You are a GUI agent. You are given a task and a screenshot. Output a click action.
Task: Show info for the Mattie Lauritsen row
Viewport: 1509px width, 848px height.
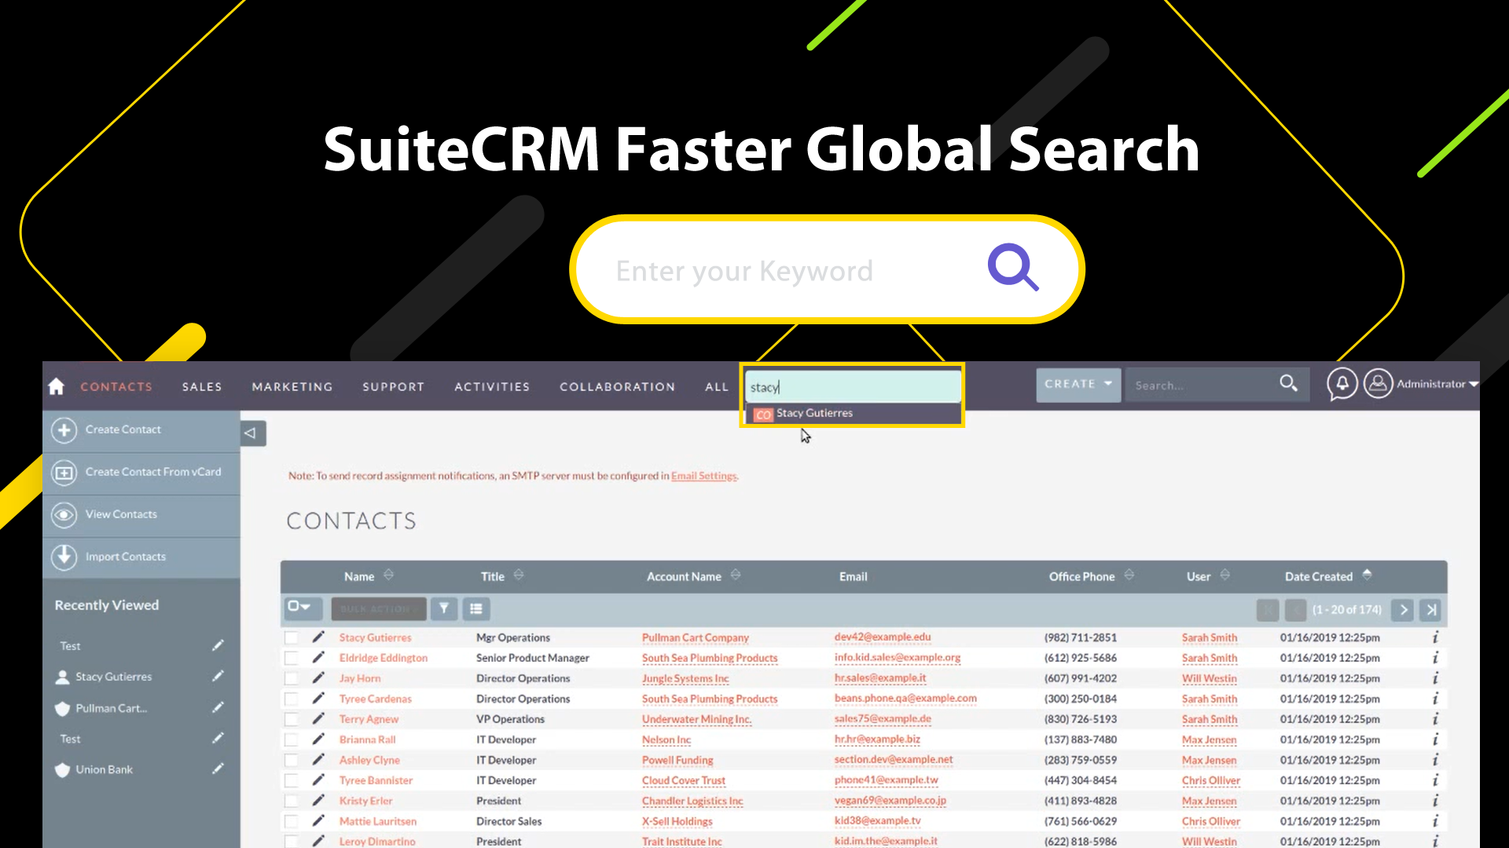(x=1435, y=821)
